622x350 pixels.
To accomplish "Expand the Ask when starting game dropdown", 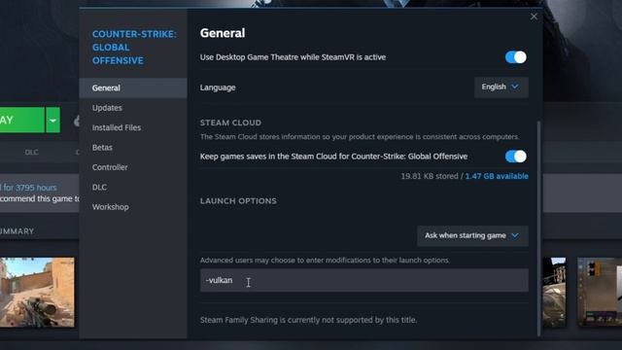I will pyautogui.click(x=472, y=235).
